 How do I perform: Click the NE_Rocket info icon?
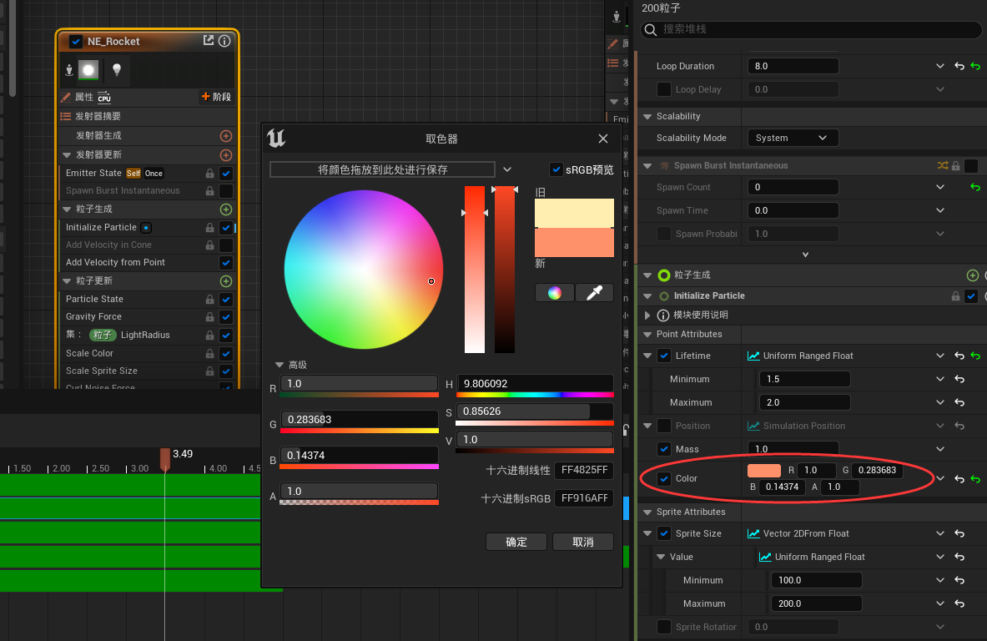pyautogui.click(x=224, y=41)
